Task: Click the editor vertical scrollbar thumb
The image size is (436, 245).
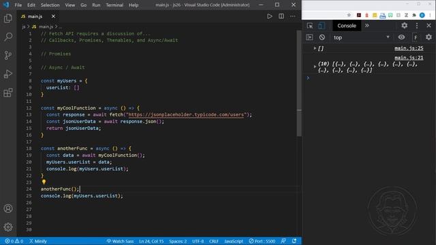Action: (x=299, y=83)
